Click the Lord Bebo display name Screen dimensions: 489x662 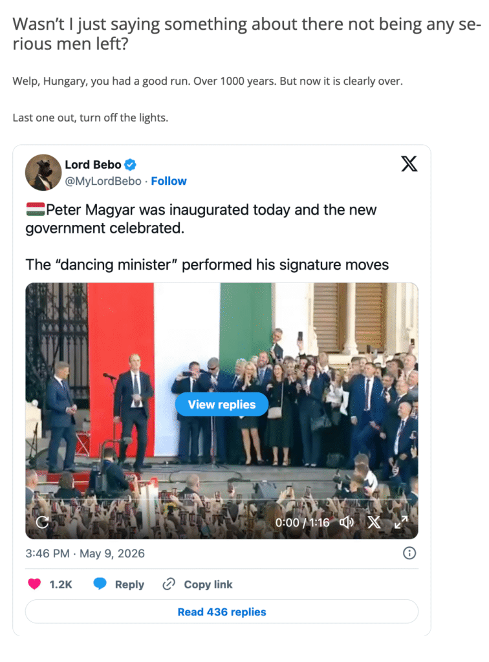pos(93,165)
